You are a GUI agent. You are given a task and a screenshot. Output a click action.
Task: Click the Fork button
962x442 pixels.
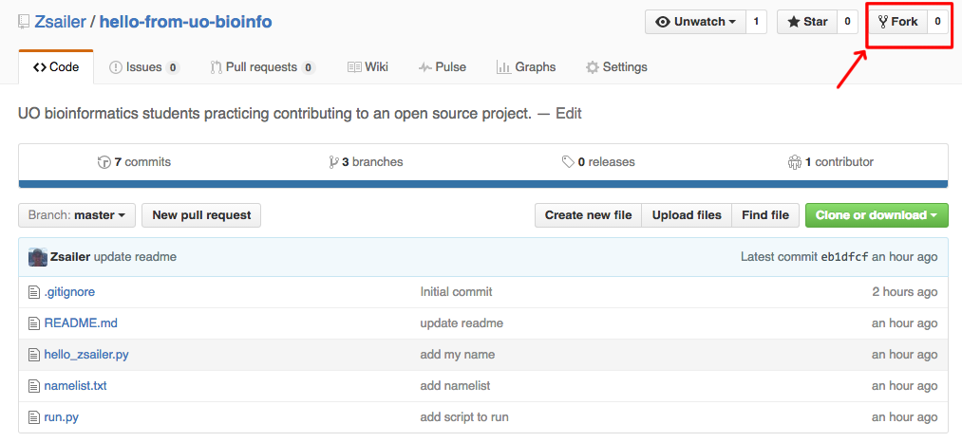[x=897, y=22]
